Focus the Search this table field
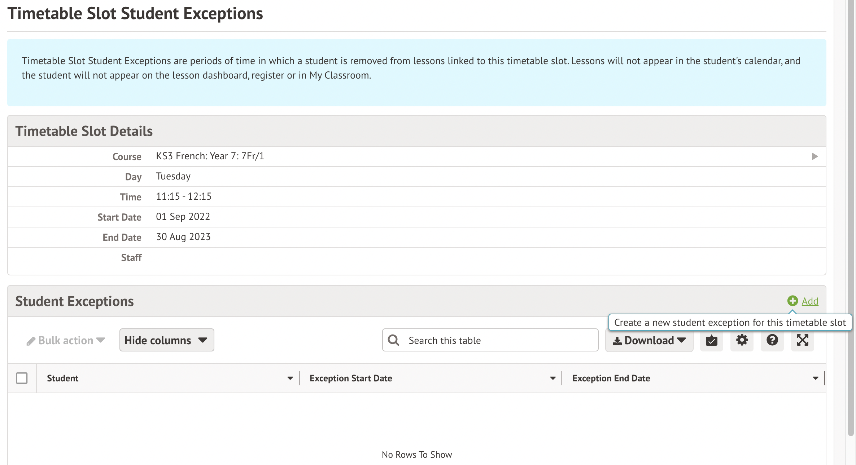This screenshot has width=856, height=465. pos(498,340)
